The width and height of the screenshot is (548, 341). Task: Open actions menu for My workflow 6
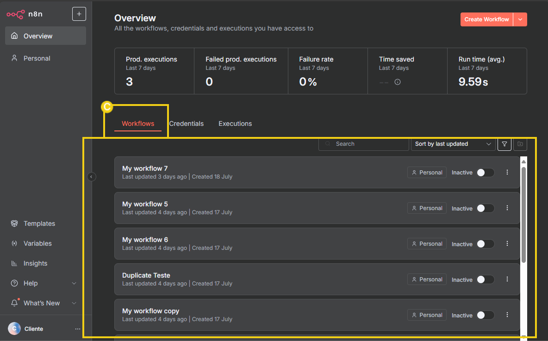coord(507,243)
